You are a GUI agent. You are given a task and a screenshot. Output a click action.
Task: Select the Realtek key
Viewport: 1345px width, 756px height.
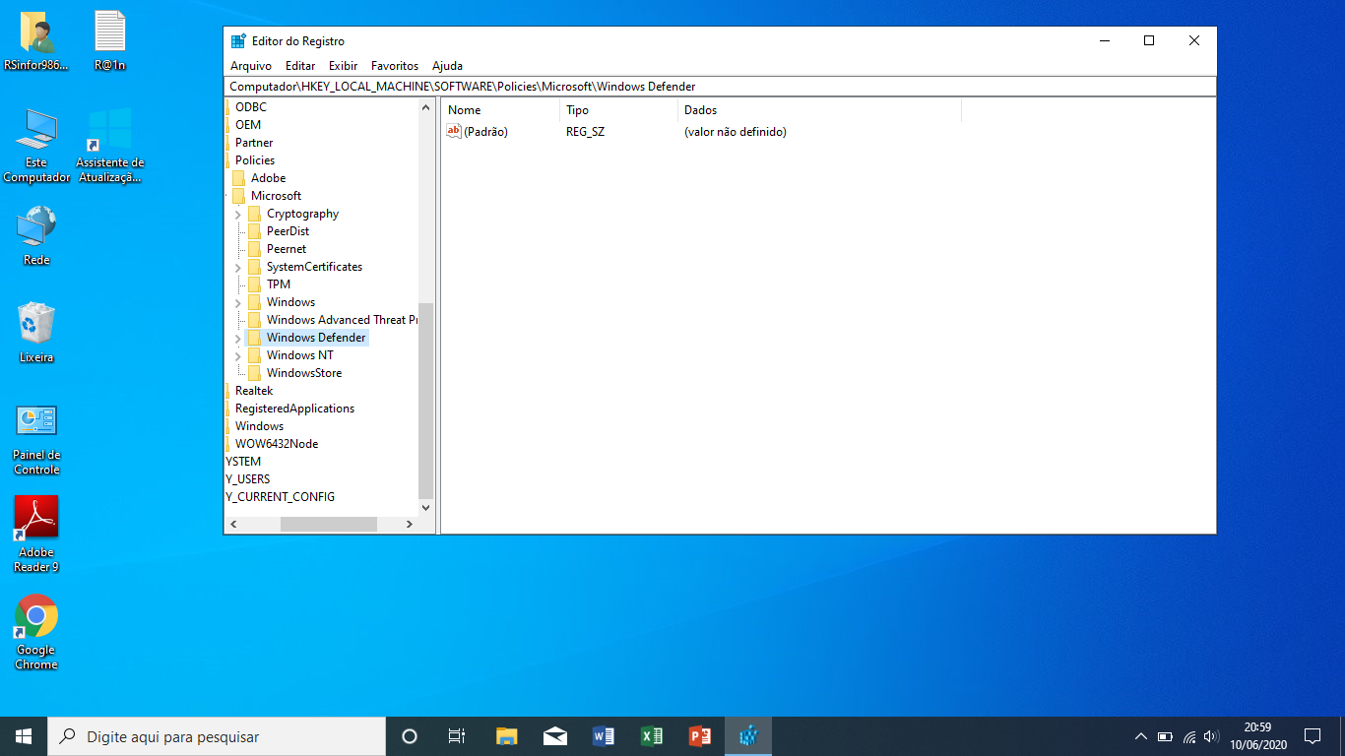tap(254, 391)
